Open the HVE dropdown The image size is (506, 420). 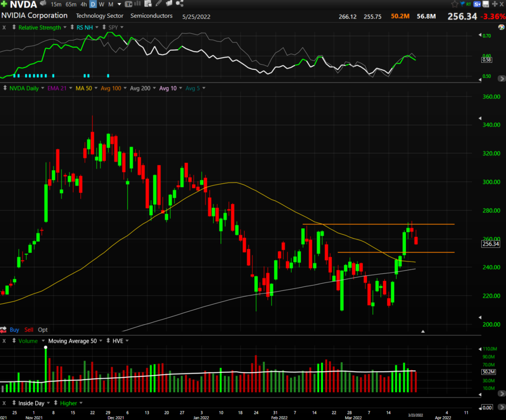tap(127, 341)
